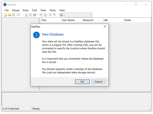The image size is (153, 114).
Task: Open a database with the folder icon
Action: pos(9,15)
